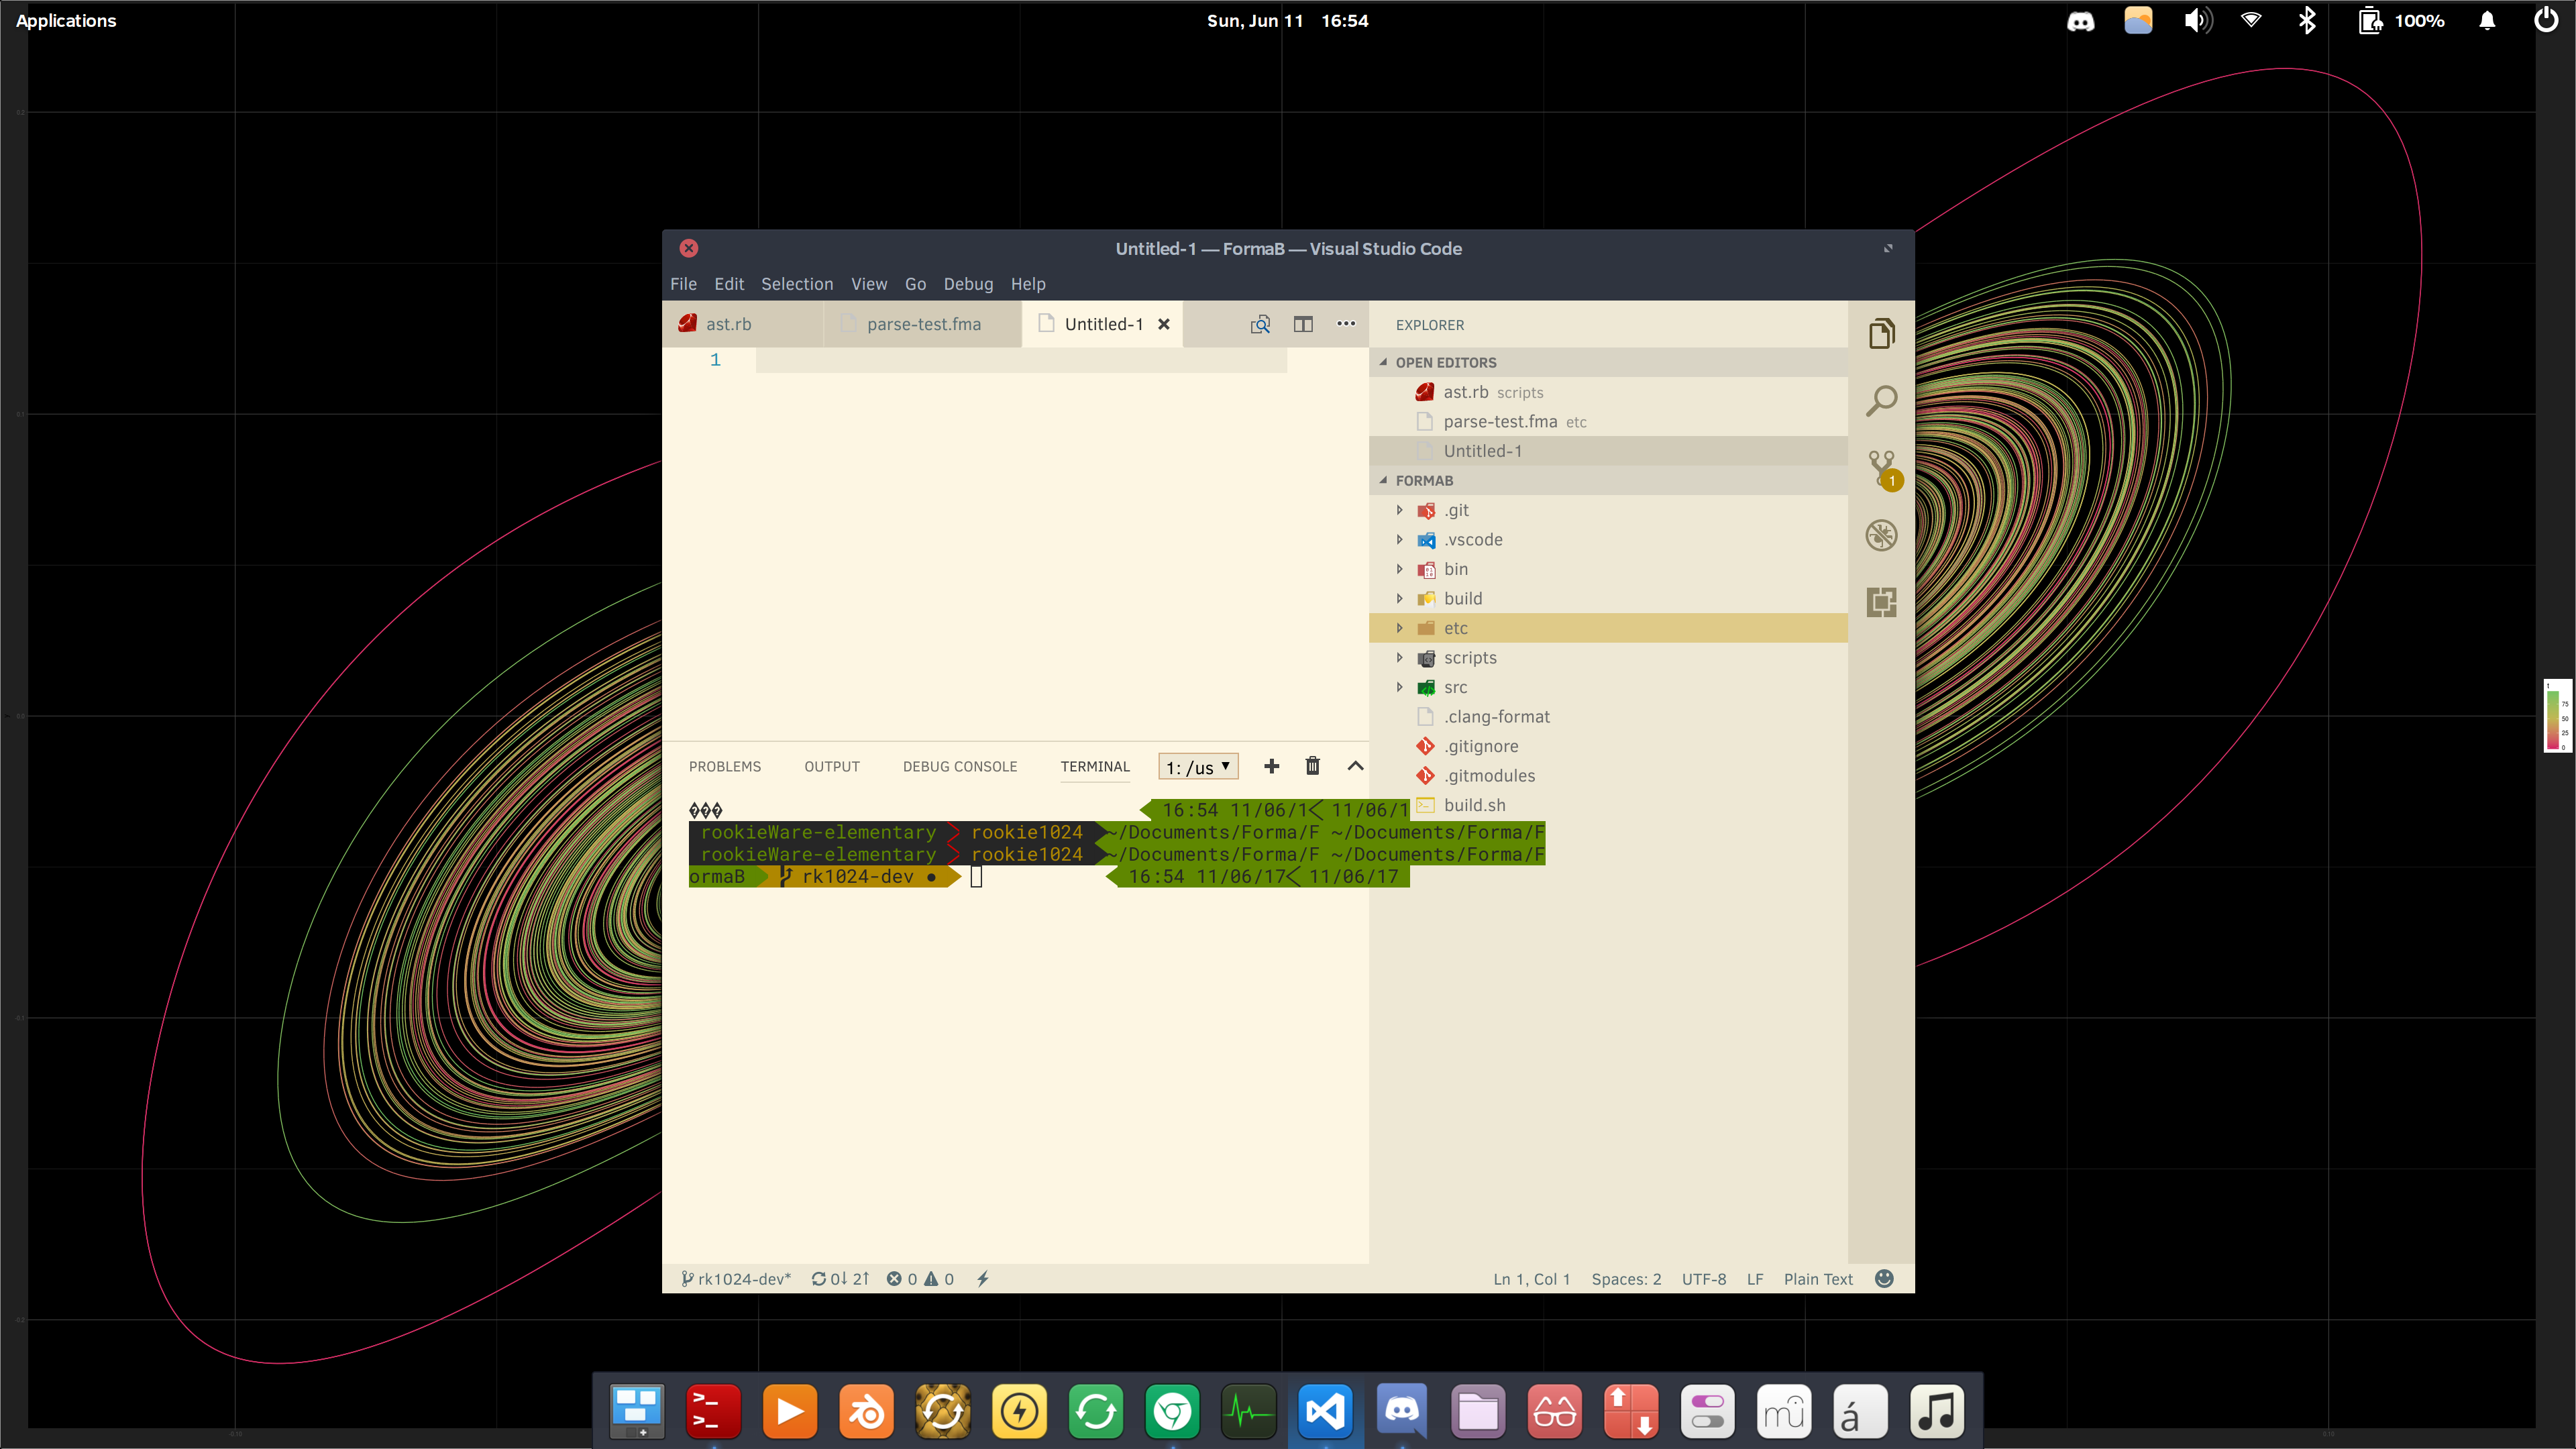Screen dimensions: 2576x1449
Task: Launch Discord from the dock
Action: tap(1401, 1411)
